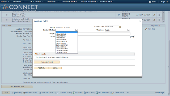170x96 pixels.
Task: Delete the Invitation to apply note trash icon
Action: (x=159, y=20)
